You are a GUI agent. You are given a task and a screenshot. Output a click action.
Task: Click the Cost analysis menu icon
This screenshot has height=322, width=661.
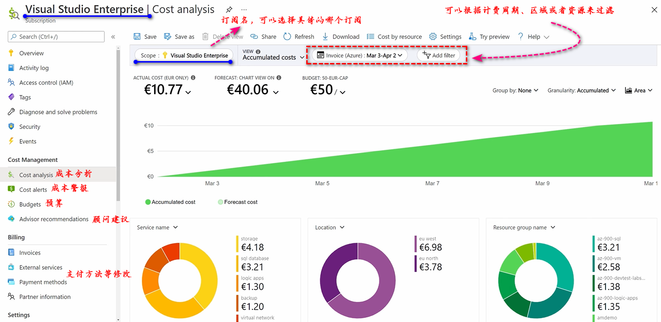click(11, 175)
